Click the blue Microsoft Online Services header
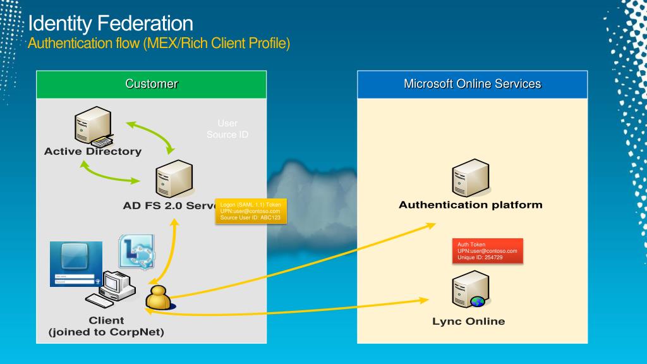The image size is (647, 364). (x=473, y=85)
